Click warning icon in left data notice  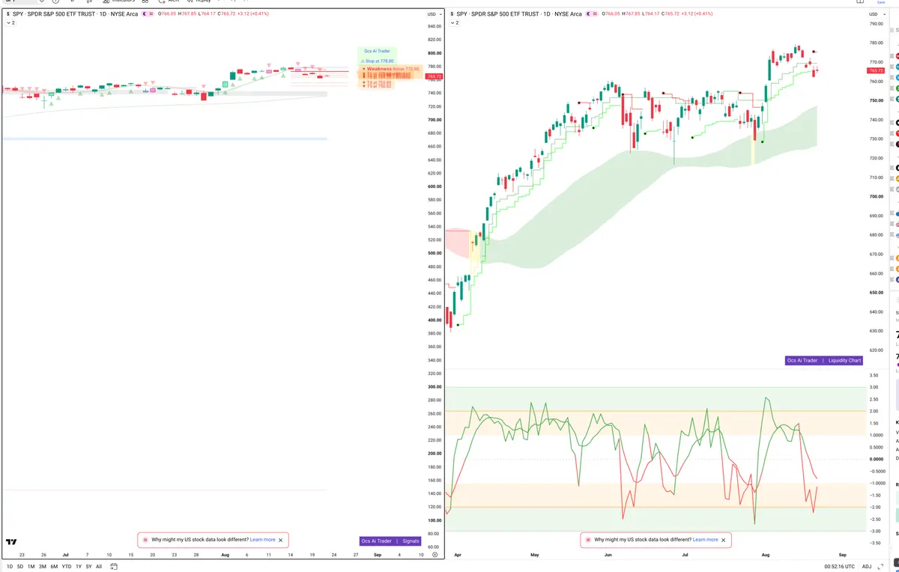145,540
